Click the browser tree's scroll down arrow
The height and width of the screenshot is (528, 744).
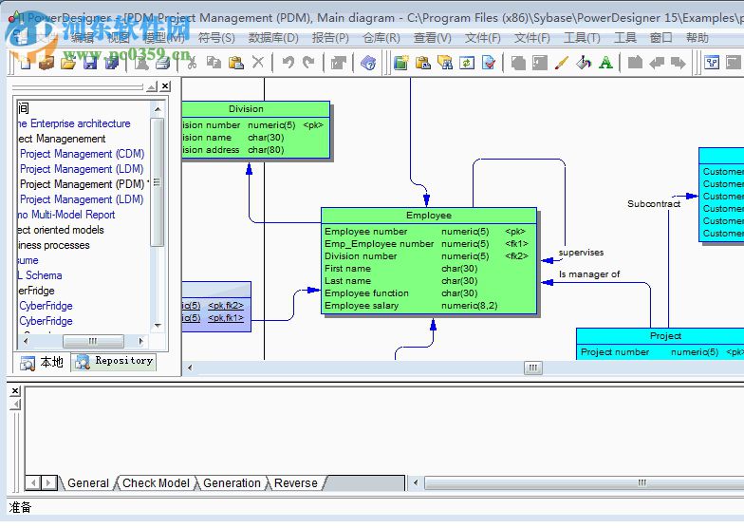point(158,326)
